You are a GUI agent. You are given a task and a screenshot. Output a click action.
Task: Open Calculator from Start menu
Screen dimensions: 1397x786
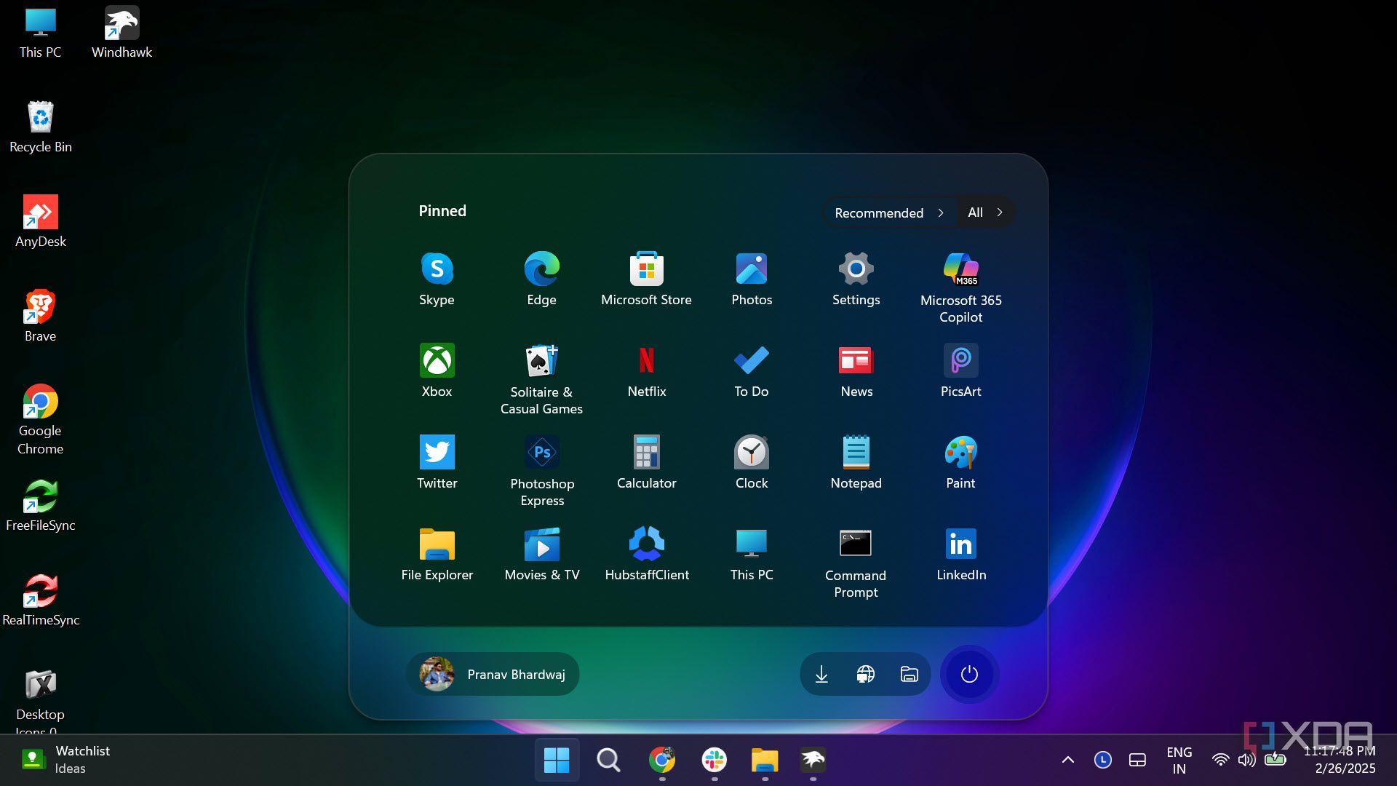646,463
